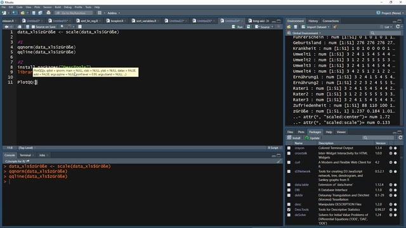Click the Show in new window icon in editor toolbar
Image resolution: width=406 pixels, height=228 pixels.
(20, 27)
